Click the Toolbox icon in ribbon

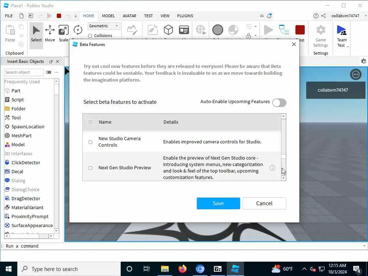[153, 30]
